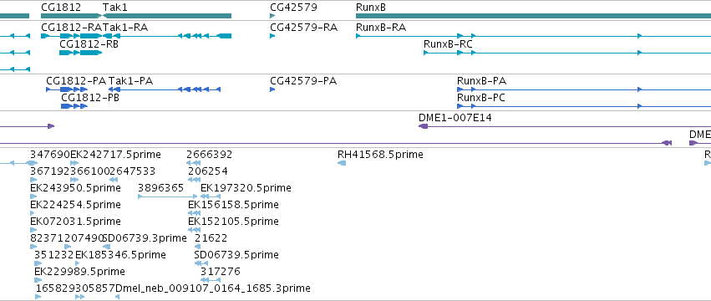
Task: Select the CG1812 gene bar
Action: pyautogui.click(x=72, y=16)
